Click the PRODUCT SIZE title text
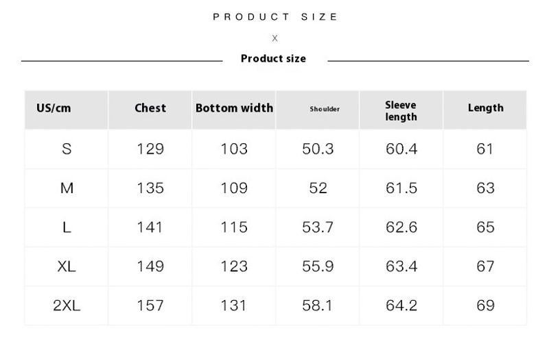The width and height of the screenshot is (549, 361). (275, 16)
